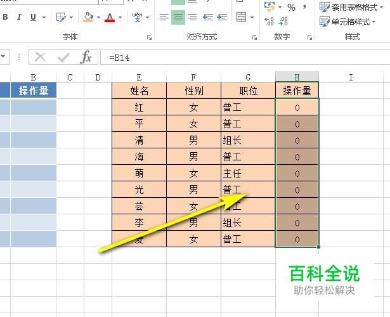Confirm formula entry with checkmark
The height and width of the screenshot is (317, 390).
[63, 58]
